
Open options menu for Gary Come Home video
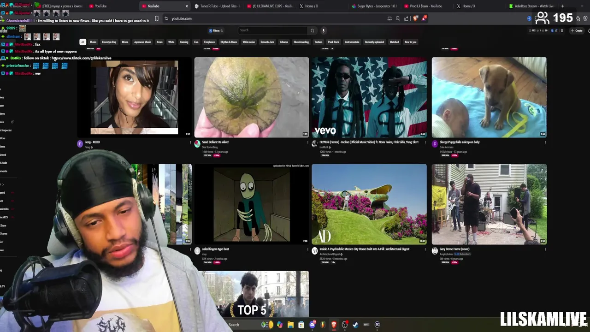(x=545, y=249)
